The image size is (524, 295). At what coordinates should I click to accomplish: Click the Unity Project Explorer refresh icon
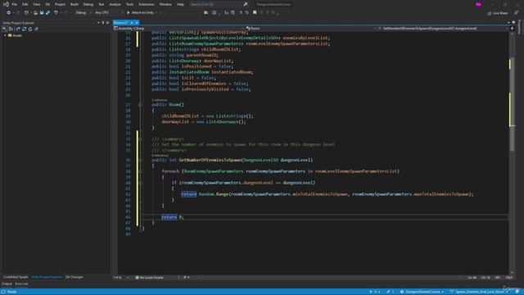[x=30, y=29]
